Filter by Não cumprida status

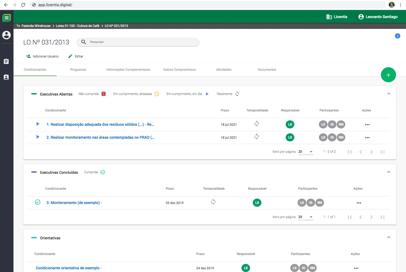92,94
